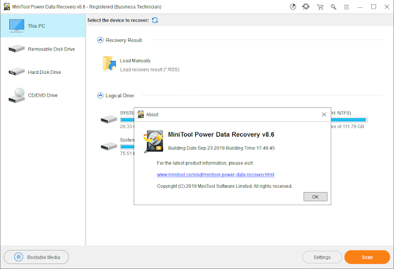Click 'MiniTool Power Data Recovery v8.6' heading
The image size is (394, 269).
pos(221,134)
